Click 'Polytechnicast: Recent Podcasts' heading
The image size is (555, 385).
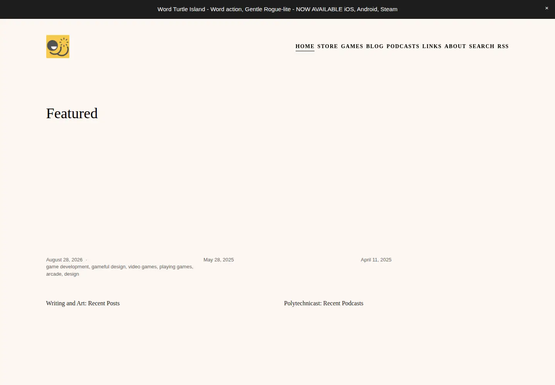tap(324, 303)
